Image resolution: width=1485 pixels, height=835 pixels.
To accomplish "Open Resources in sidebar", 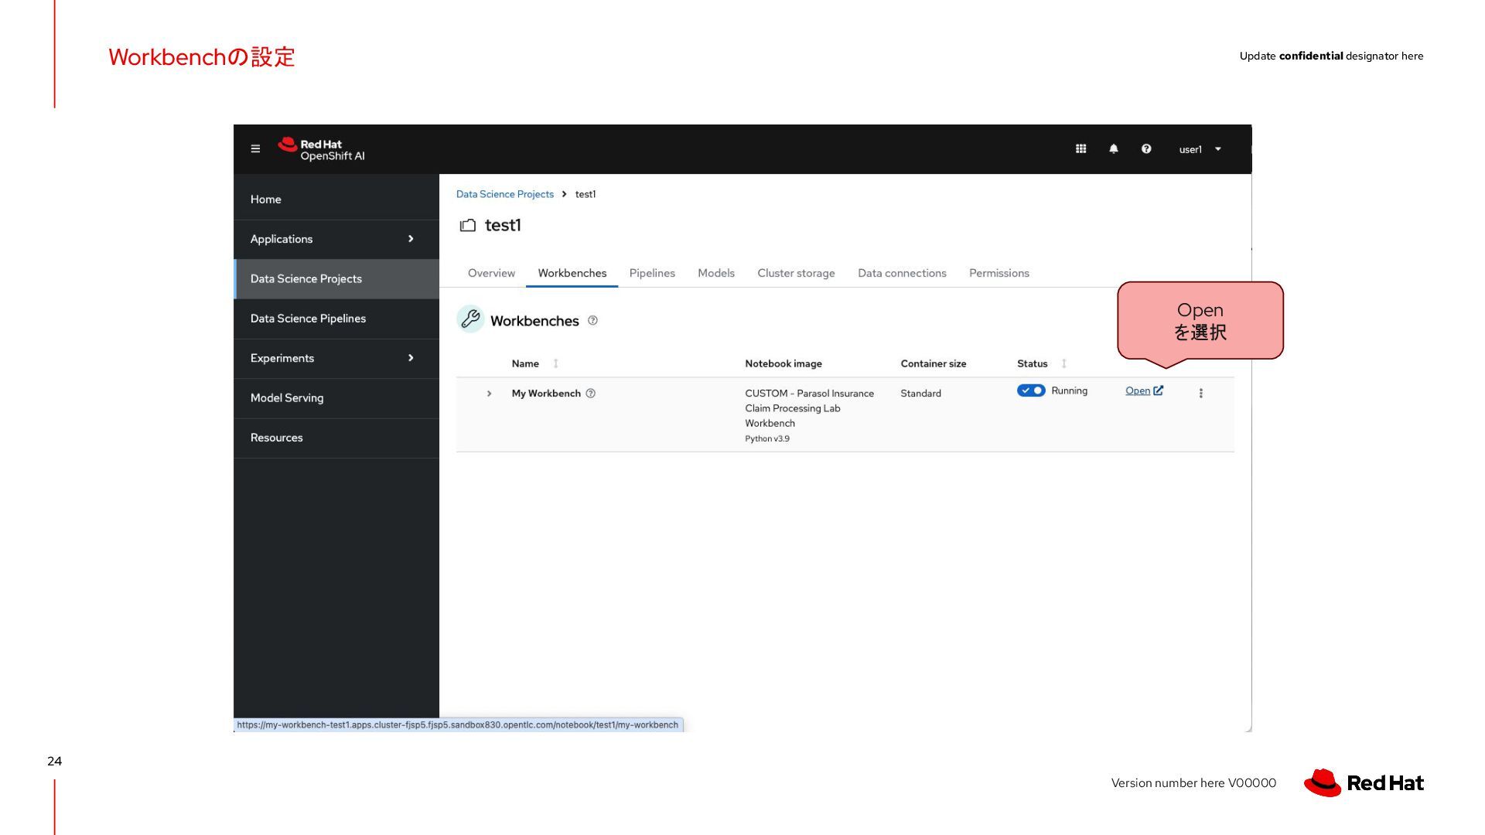I will pyautogui.click(x=336, y=438).
